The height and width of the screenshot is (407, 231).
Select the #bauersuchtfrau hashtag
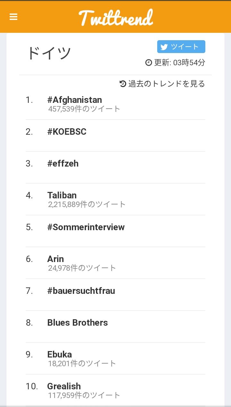pos(81,291)
